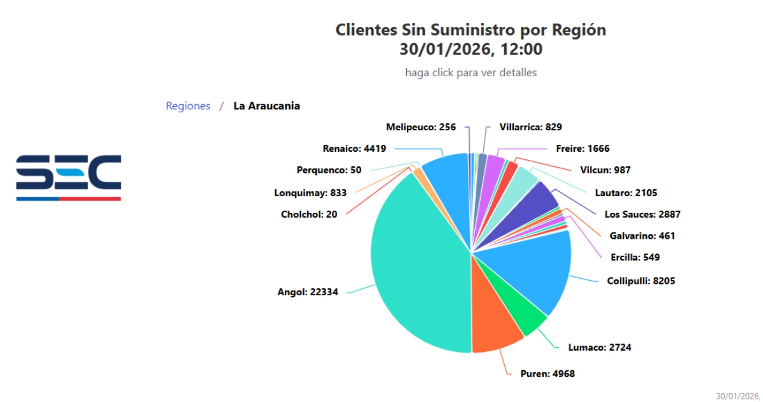
Task: Click the "Angol: 22334" label
Action: tap(308, 292)
